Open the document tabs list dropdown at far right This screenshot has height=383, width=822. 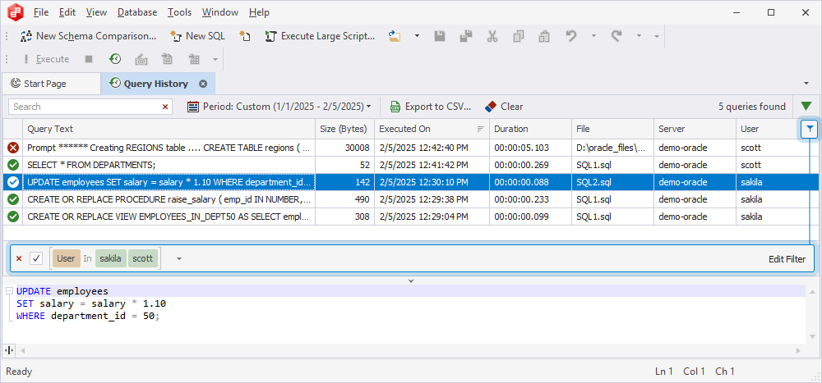click(x=806, y=84)
